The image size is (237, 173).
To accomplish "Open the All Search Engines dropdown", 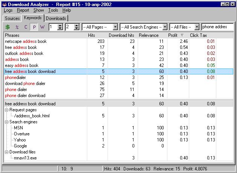I will coord(165,27).
